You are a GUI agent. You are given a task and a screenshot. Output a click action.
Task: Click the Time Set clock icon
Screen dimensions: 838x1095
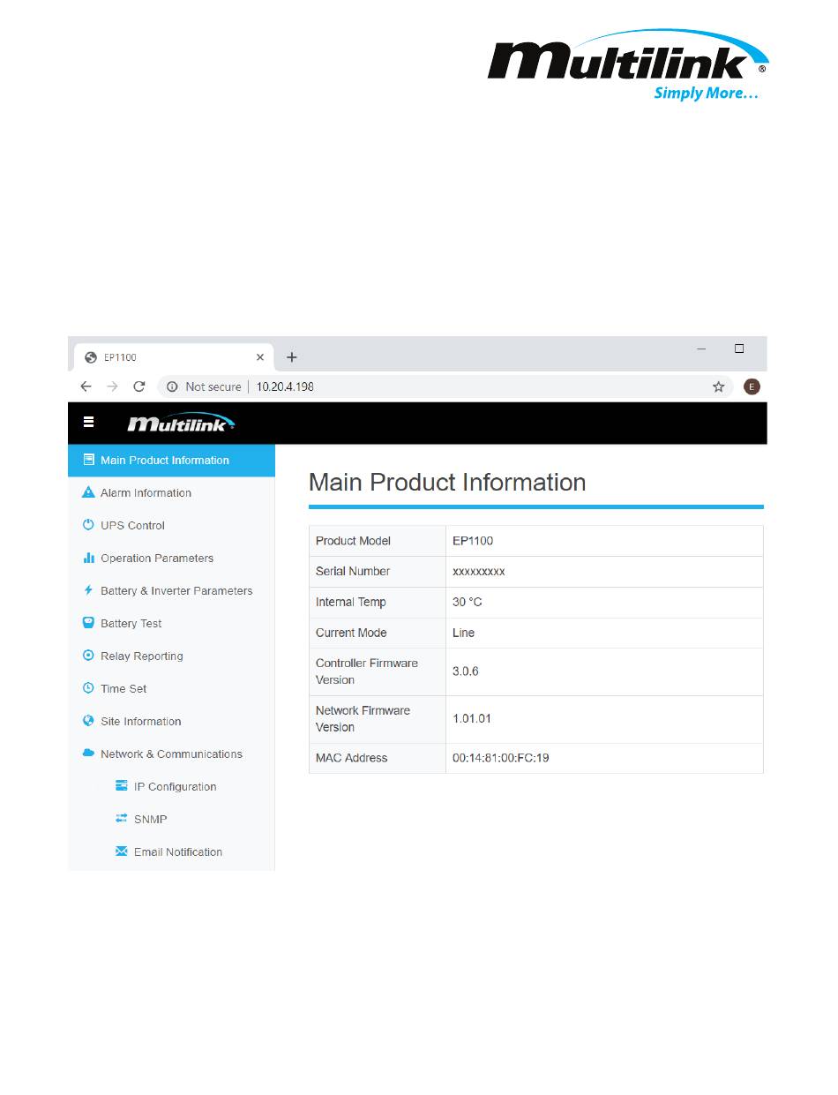coord(88,688)
